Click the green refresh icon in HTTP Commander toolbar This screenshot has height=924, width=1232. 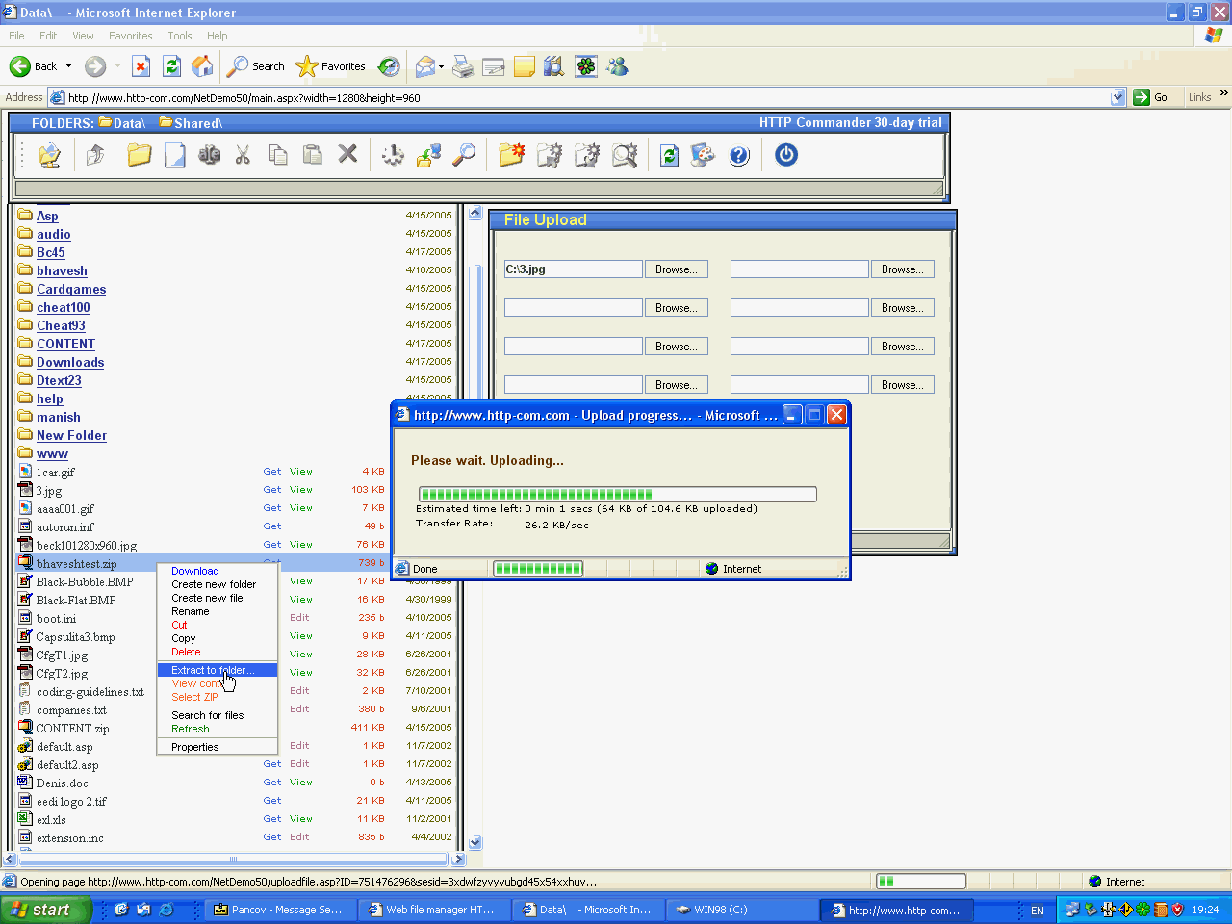(669, 155)
